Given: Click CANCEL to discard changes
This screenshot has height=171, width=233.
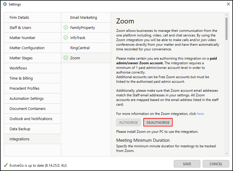Looking at the screenshot, I should click(216, 164).
